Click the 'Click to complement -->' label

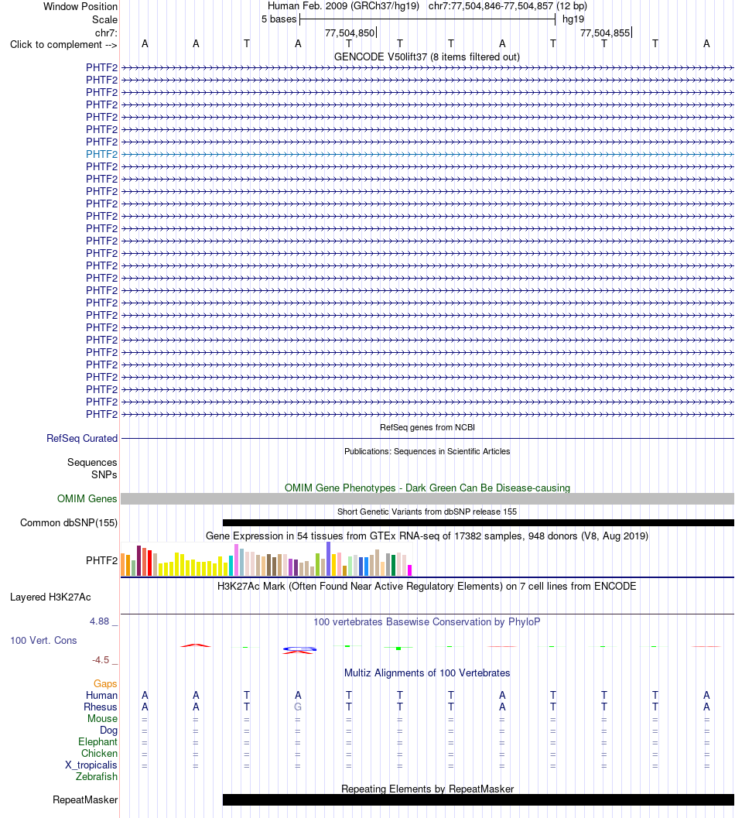pos(63,45)
